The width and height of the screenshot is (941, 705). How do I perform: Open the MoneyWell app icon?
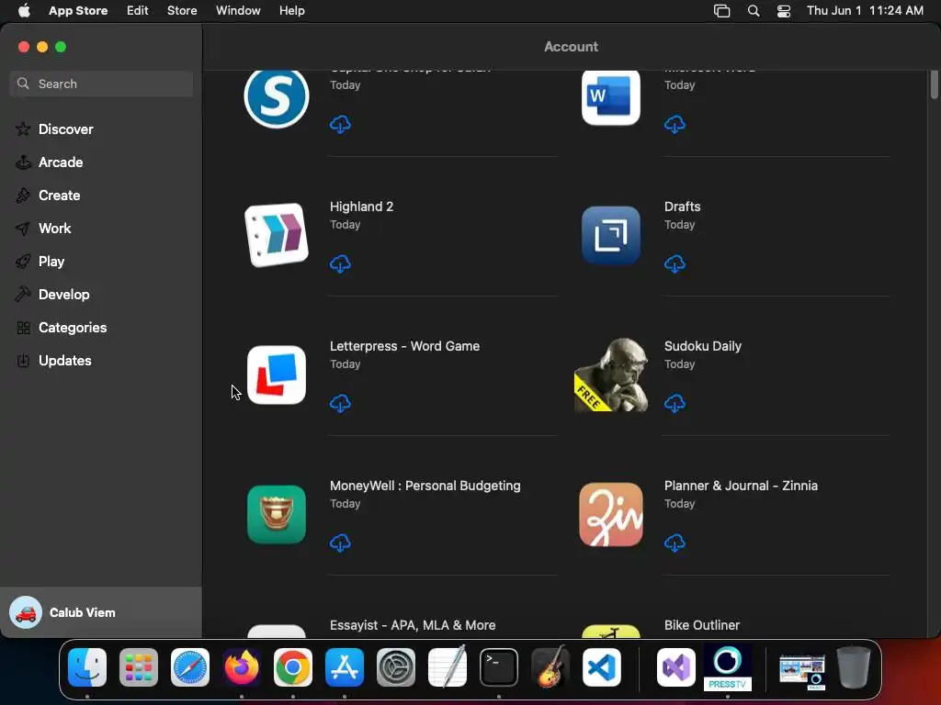coord(277,514)
